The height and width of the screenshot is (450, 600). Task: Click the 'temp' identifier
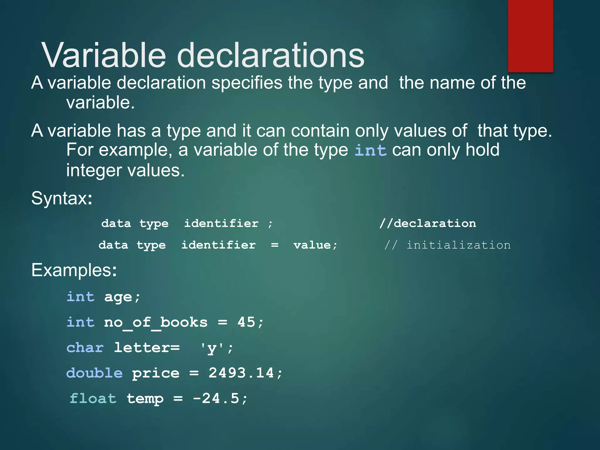[145, 399]
